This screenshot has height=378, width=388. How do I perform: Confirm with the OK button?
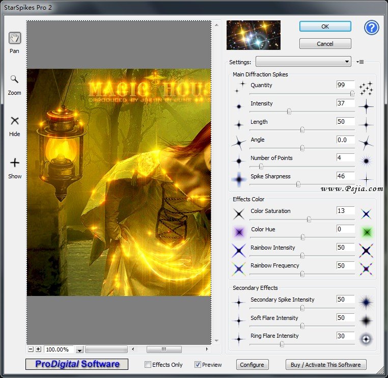tap(325, 26)
